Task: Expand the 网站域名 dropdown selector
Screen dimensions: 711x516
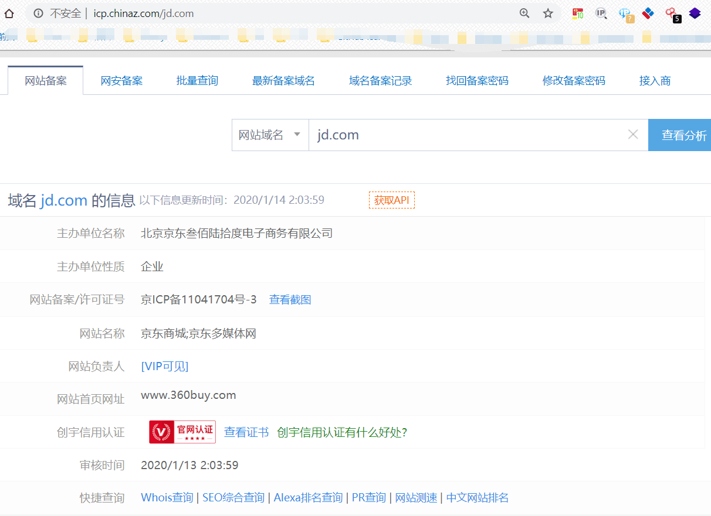Action: click(x=270, y=135)
